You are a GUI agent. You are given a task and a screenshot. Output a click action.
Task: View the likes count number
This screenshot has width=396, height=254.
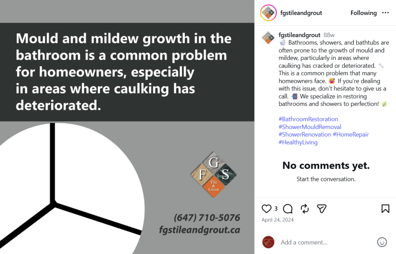[276, 209]
